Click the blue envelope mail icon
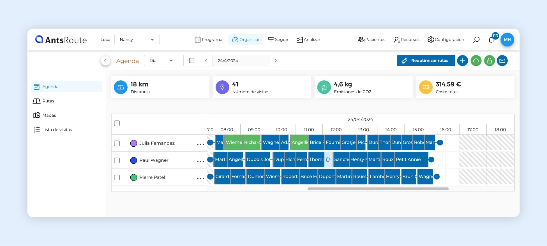Viewport: 547px width, 246px height. point(502,61)
